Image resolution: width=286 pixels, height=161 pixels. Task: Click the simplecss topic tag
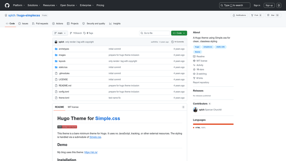coord(208,47)
